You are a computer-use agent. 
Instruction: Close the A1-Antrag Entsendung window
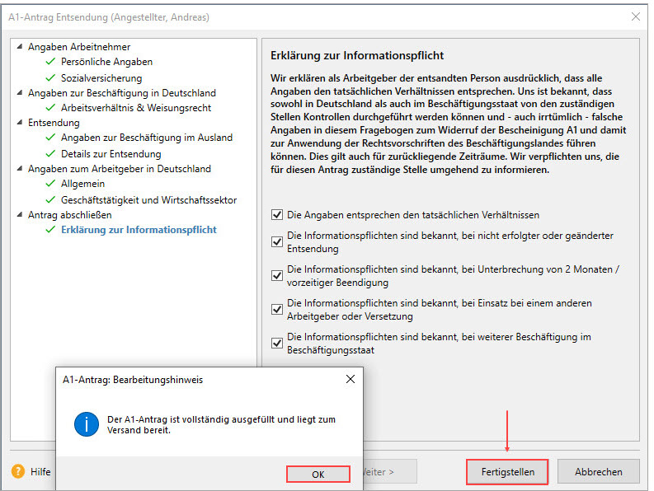point(636,16)
